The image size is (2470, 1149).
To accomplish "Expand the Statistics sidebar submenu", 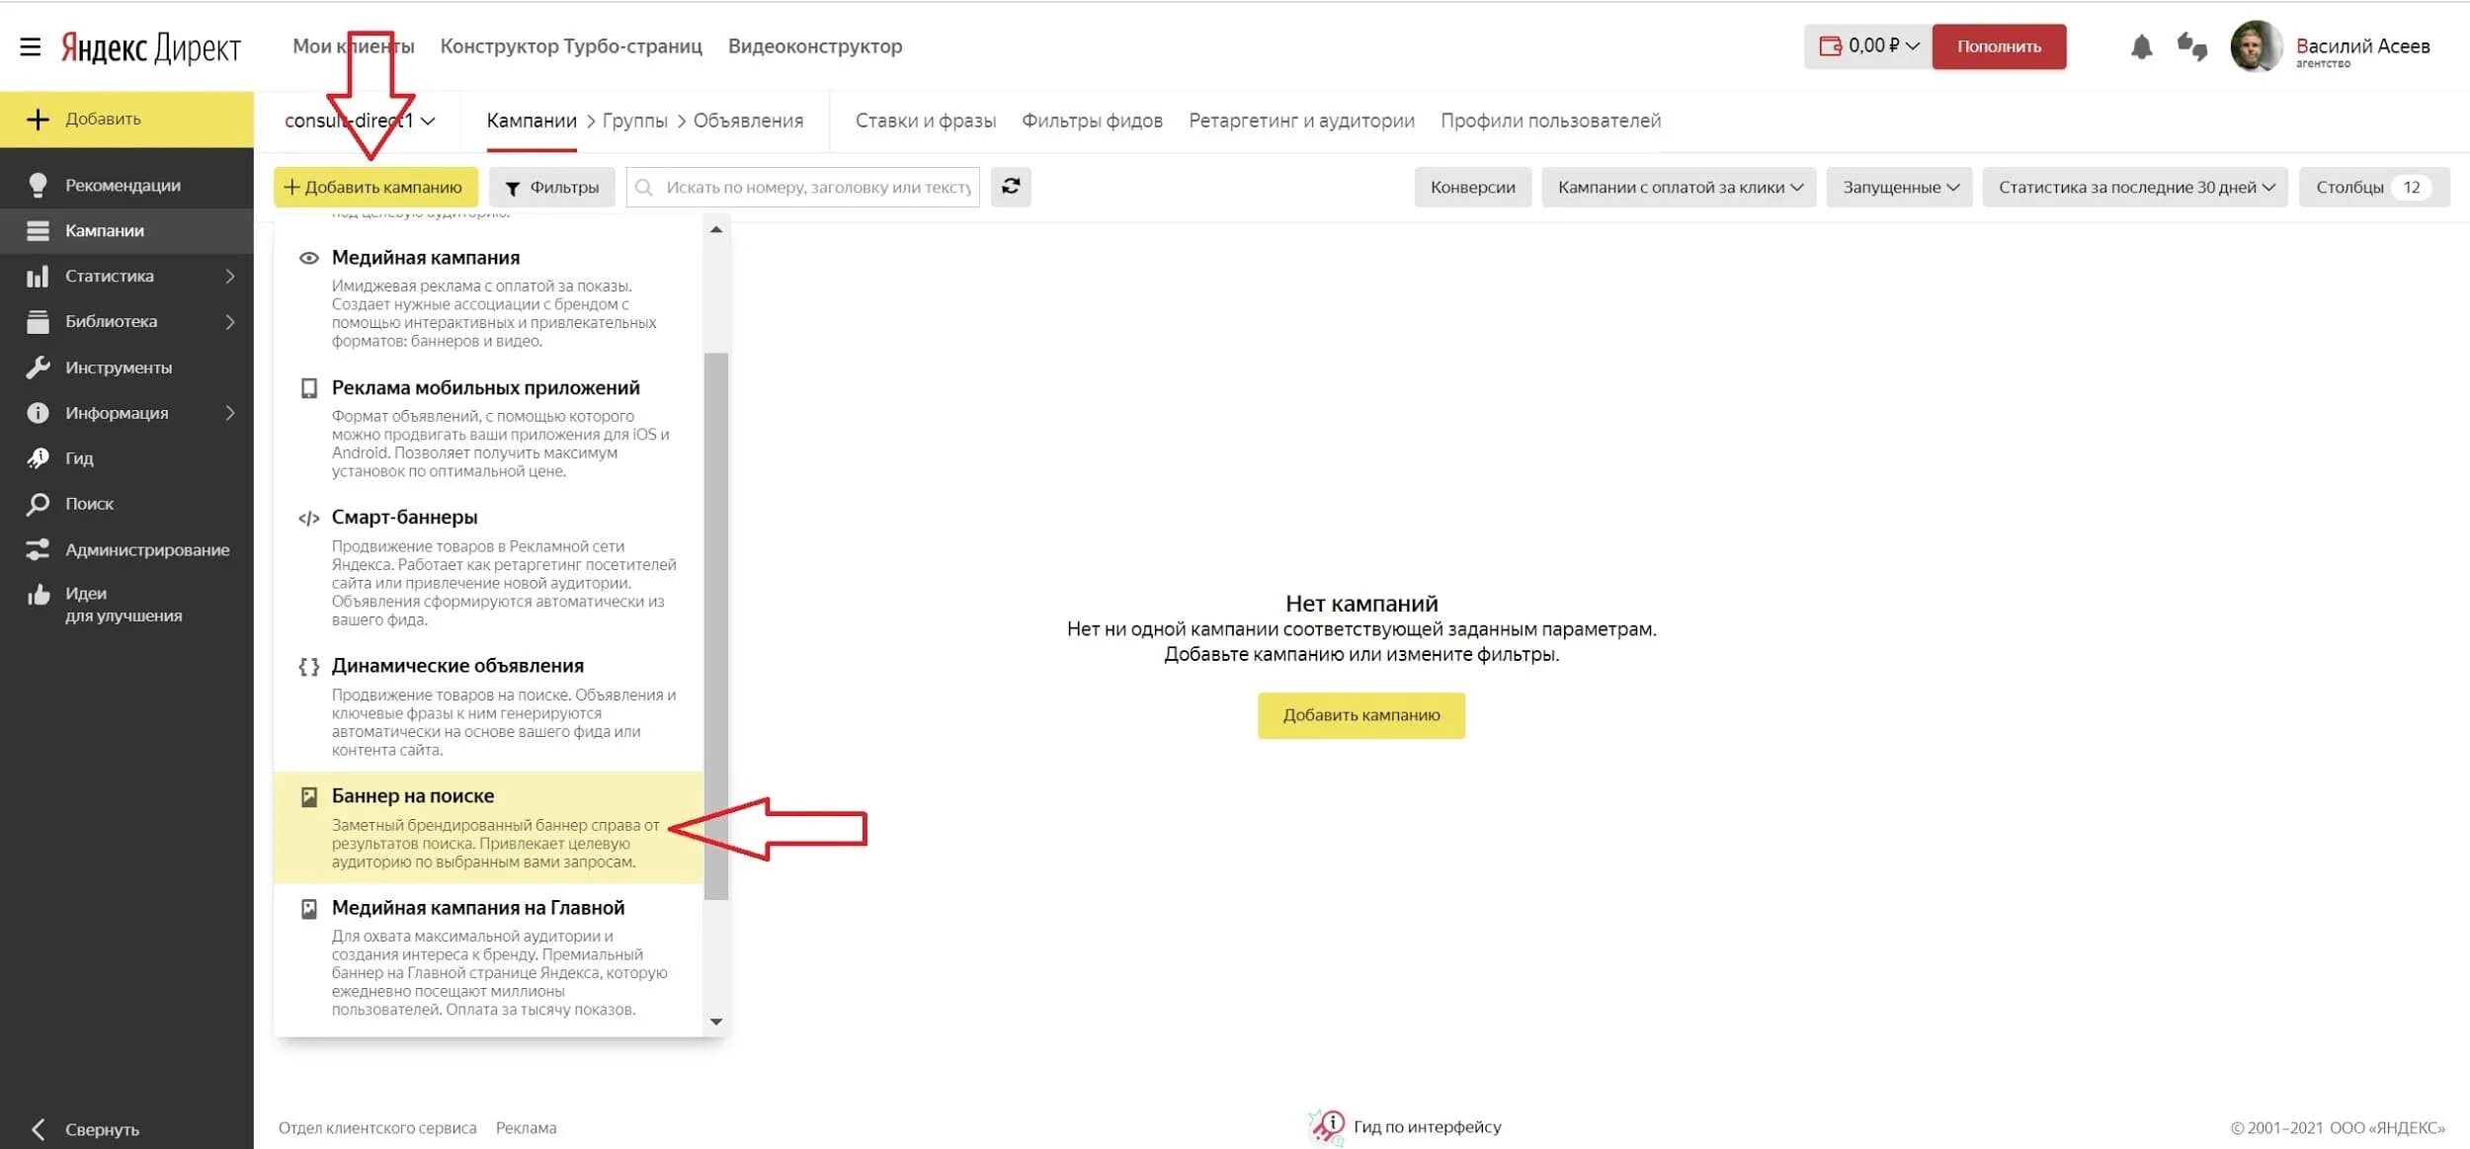I will click(x=229, y=277).
